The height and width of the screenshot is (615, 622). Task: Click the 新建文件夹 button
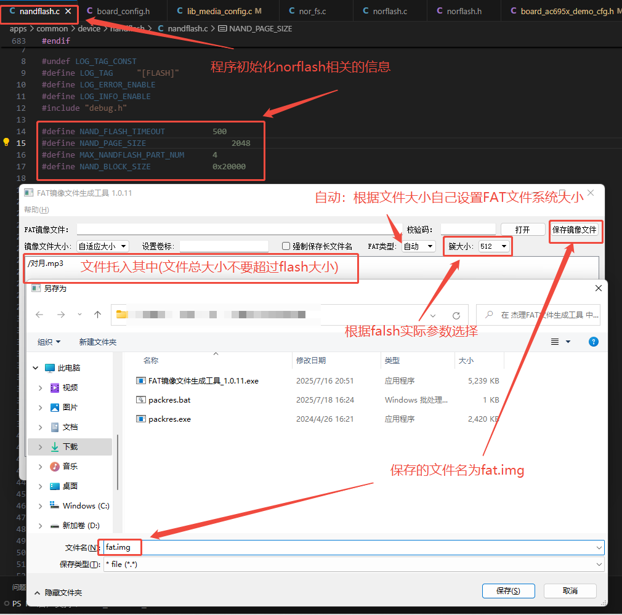click(x=97, y=342)
